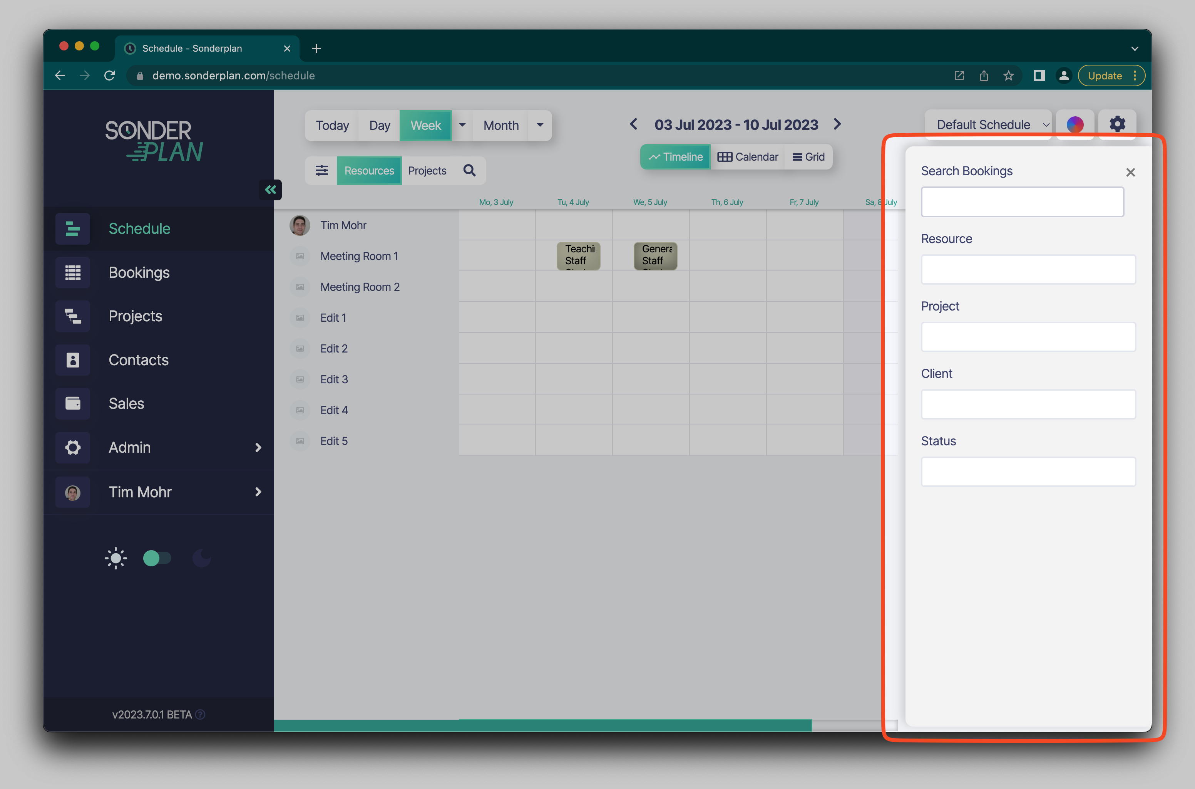The image size is (1195, 789).
Task: Expand the Week view dropdown
Action: pyautogui.click(x=462, y=123)
